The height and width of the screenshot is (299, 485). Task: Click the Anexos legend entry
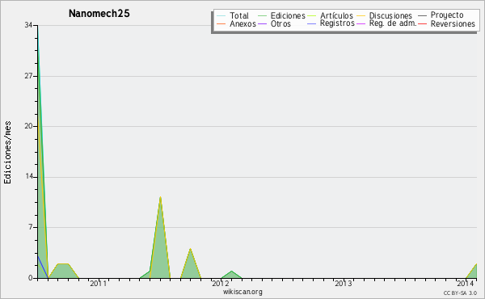click(x=242, y=23)
